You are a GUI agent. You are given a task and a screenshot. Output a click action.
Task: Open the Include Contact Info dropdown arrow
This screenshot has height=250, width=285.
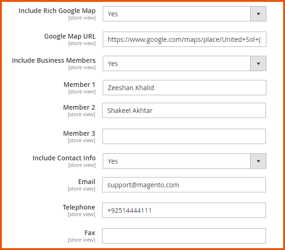pos(258,161)
